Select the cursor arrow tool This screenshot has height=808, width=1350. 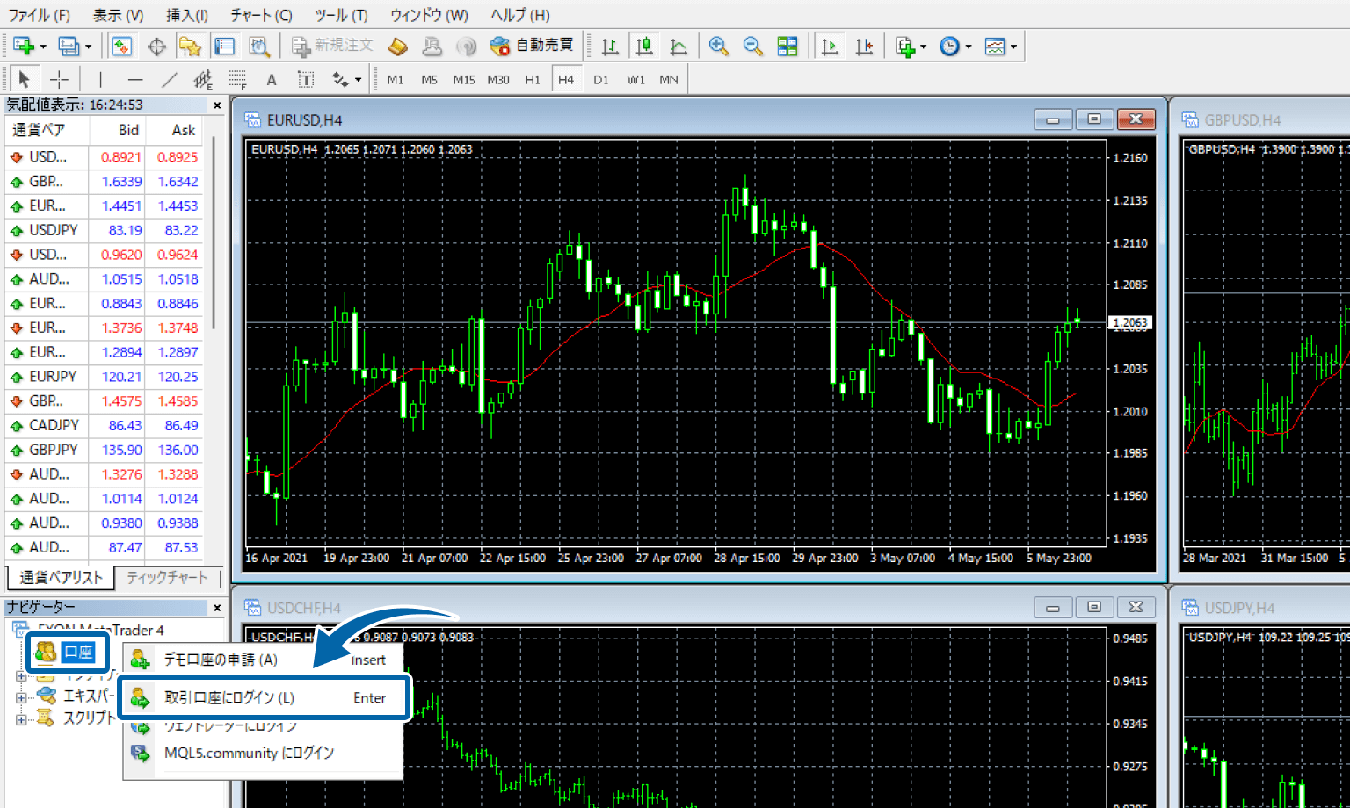24,79
